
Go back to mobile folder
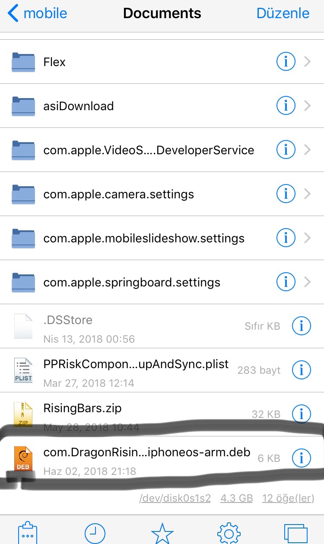coord(38,13)
